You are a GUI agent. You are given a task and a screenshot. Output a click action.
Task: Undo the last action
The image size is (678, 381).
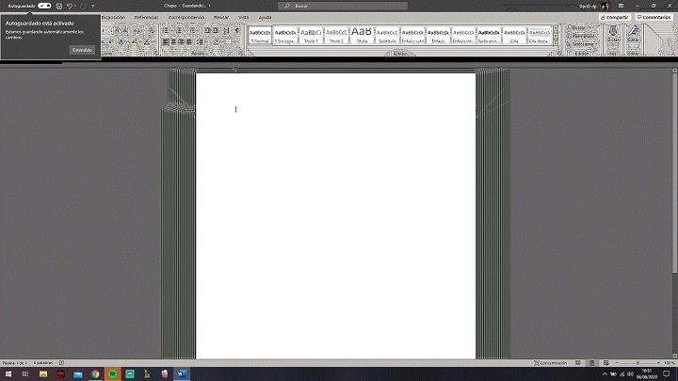(69, 6)
